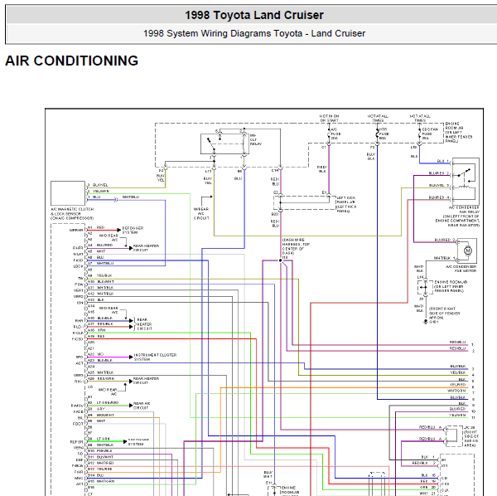Click the "A9 YEL/BLK" wire label

[100, 275]
